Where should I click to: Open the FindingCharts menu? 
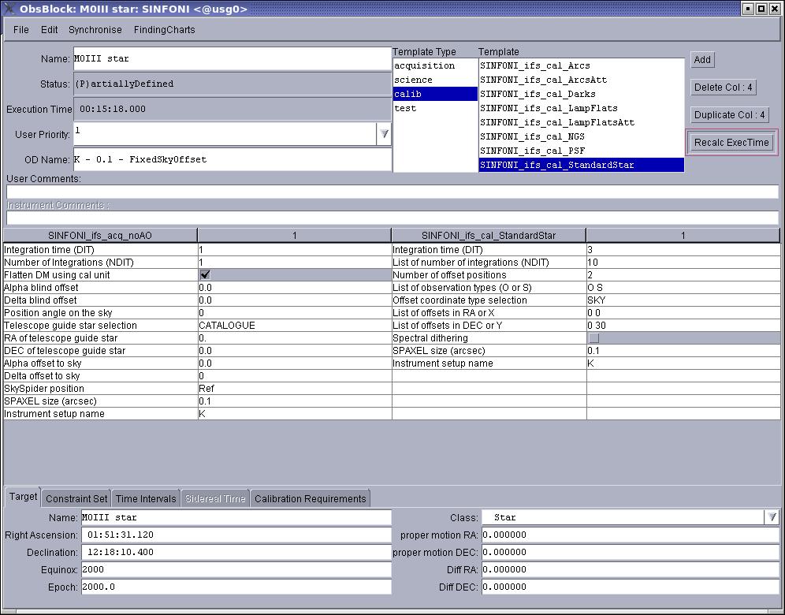pyautogui.click(x=164, y=29)
